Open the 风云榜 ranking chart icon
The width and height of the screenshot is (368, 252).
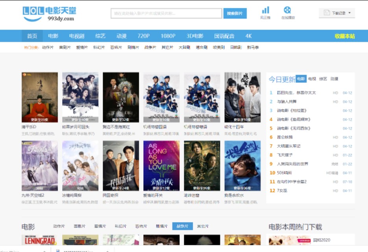point(265,13)
